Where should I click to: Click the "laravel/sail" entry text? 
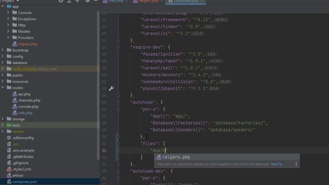click(158, 68)
